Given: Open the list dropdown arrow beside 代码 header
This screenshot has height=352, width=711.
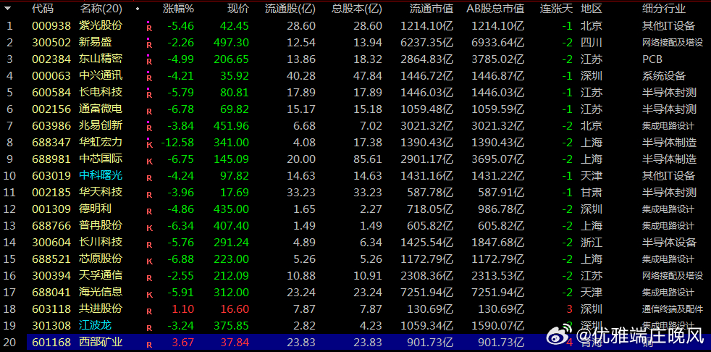Looking at the screenshot, I should point(9,8).
